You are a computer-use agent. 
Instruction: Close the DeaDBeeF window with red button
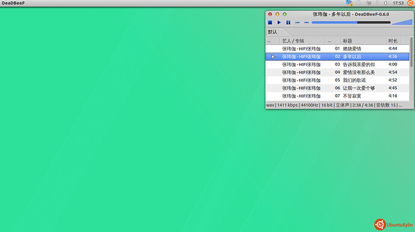[270, 14]
